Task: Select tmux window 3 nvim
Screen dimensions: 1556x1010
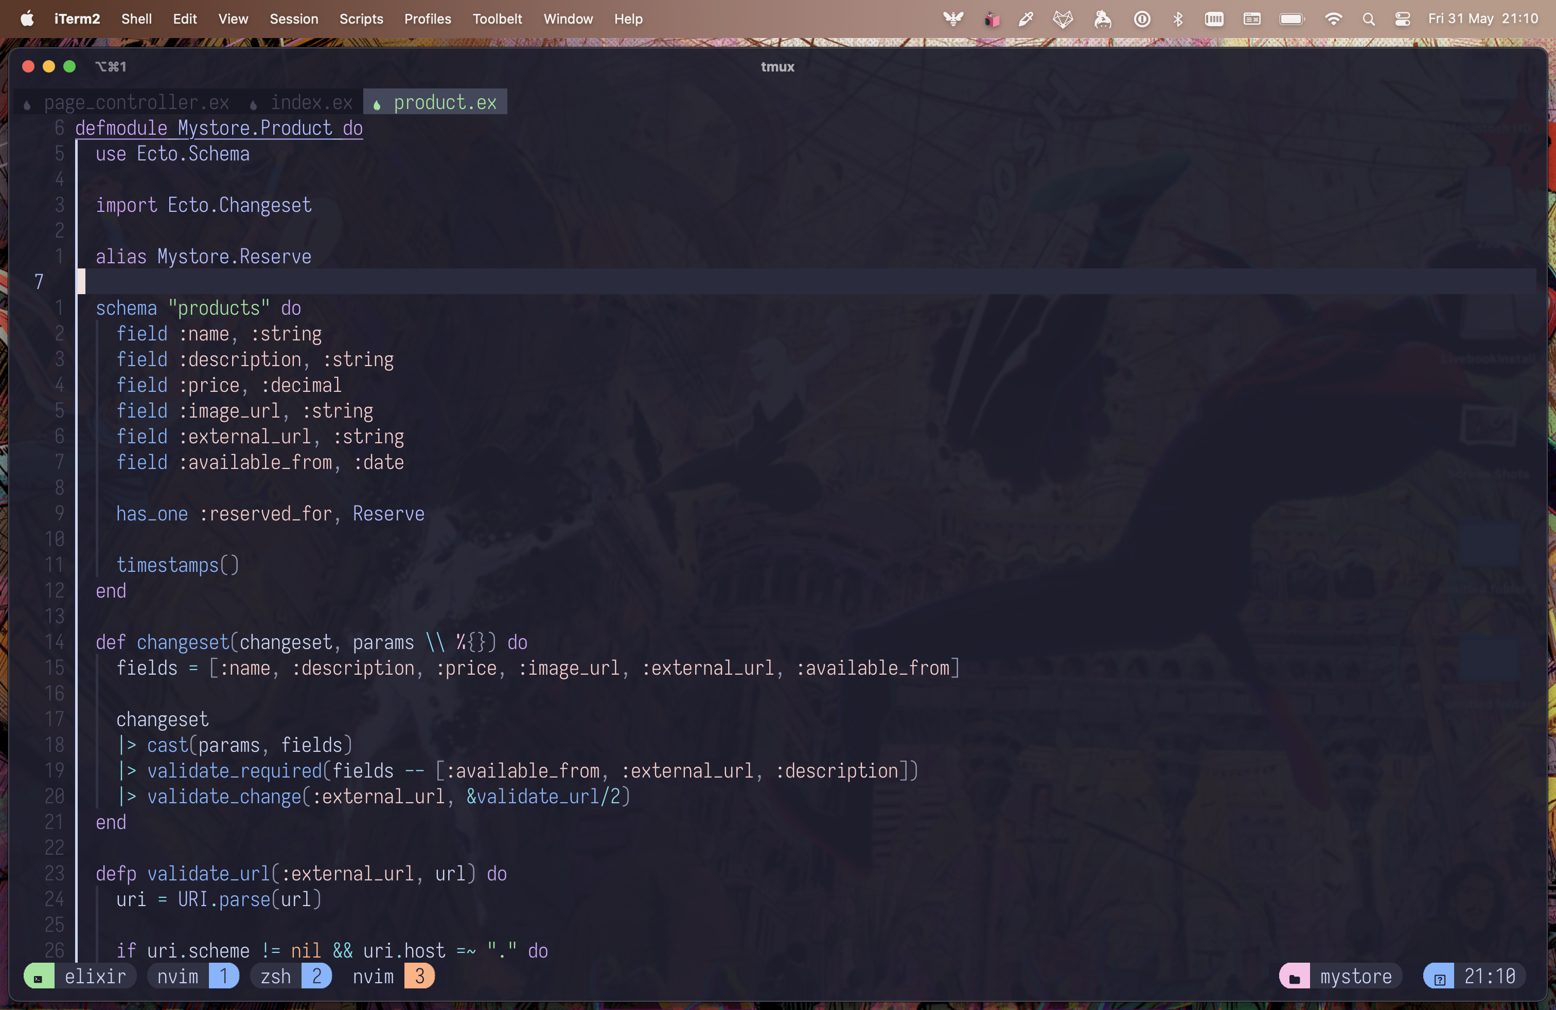Action: (392, 977)
